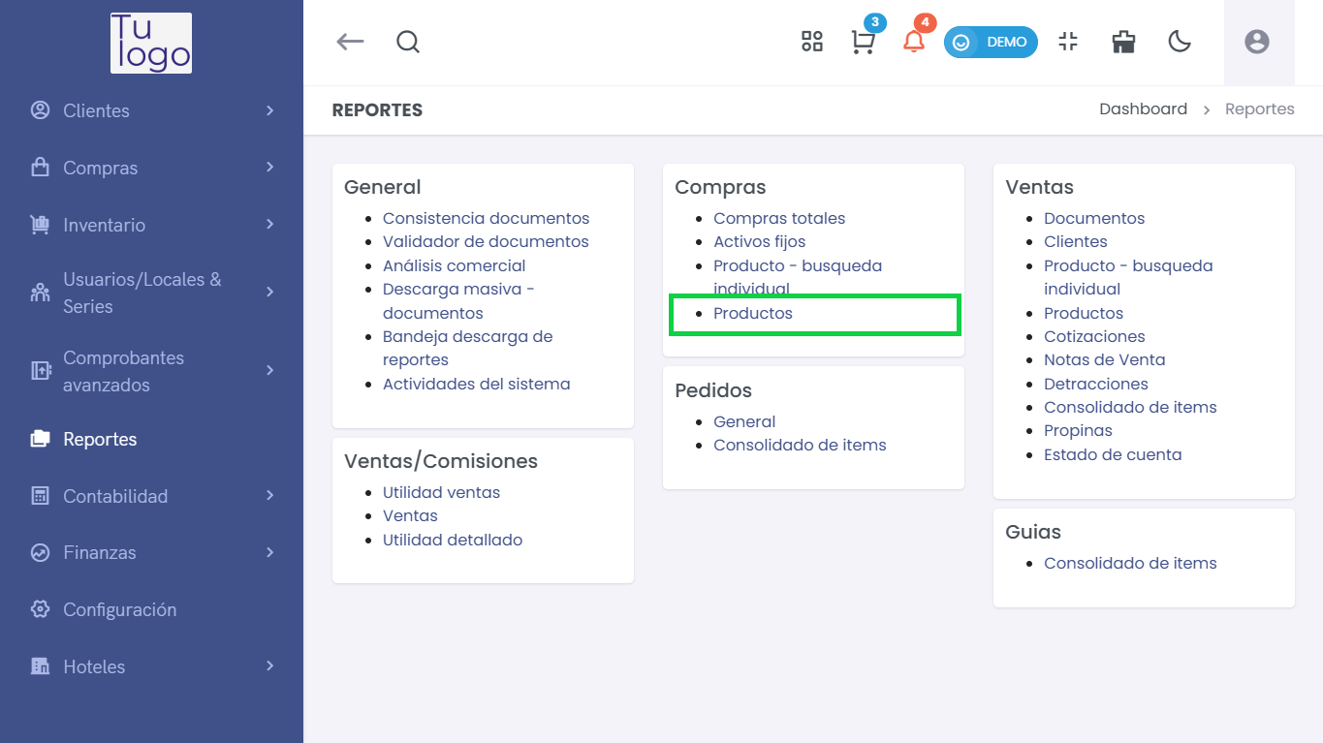This screenshot has height=743, width=1323.
Task: Expand Hoteles menu chevron
Action: [x=270, y=666]
